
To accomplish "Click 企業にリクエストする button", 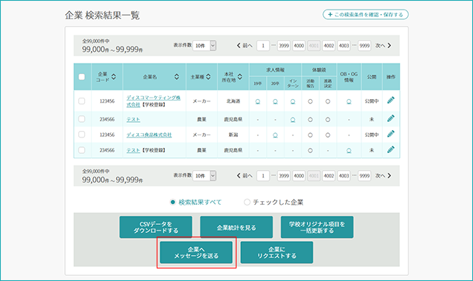I will tap(276, 253).
